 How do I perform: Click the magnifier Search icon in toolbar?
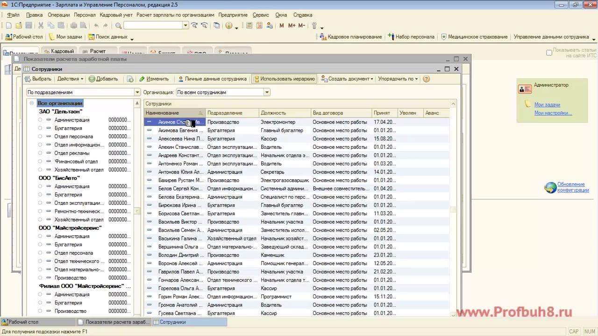click(118, 26)
